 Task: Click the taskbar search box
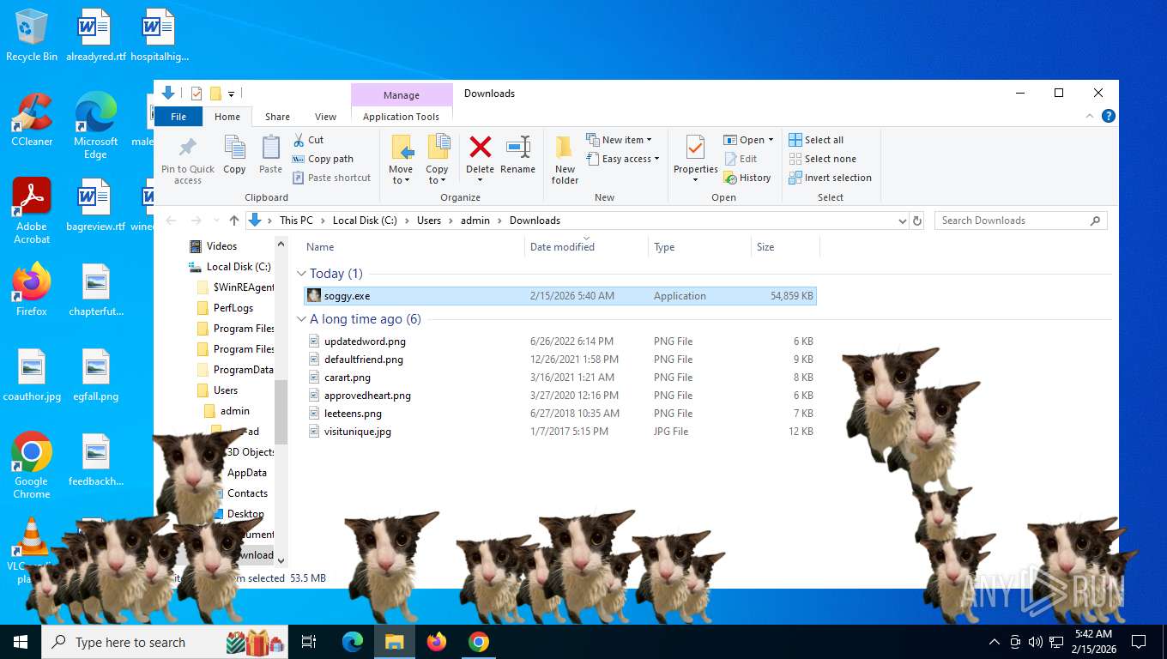(x=165, y=642)
